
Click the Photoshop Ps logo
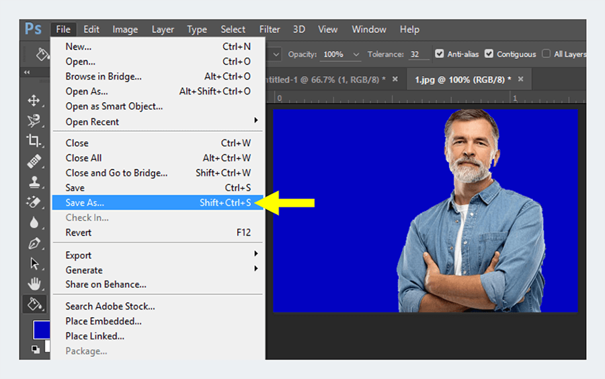click(33, 29)
